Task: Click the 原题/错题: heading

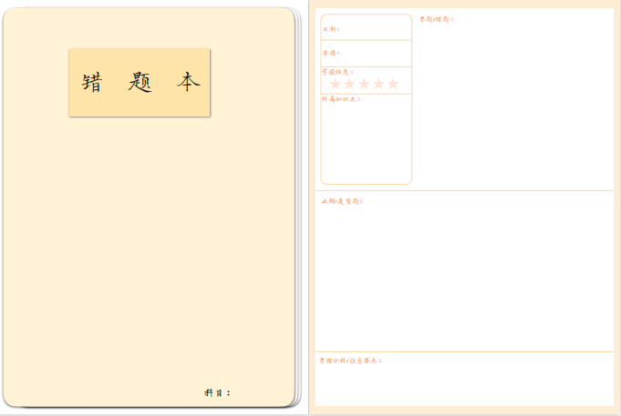Action: 437,19
